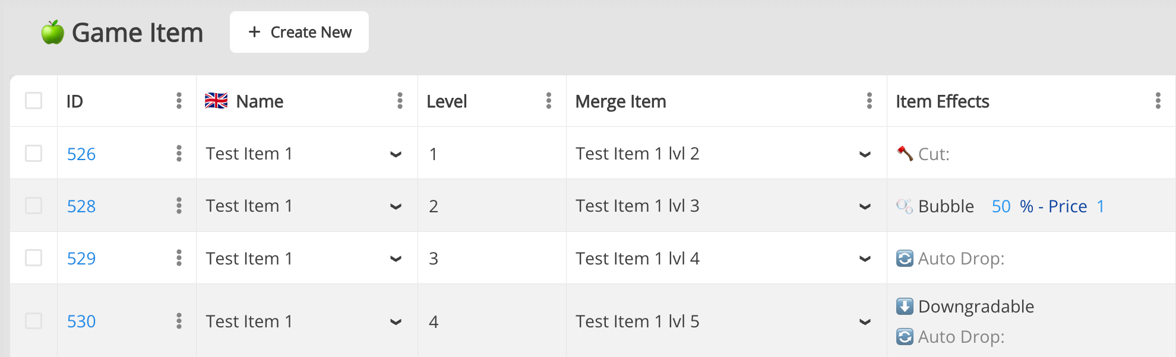Open item ID 528 link

[x=81, y=206]
